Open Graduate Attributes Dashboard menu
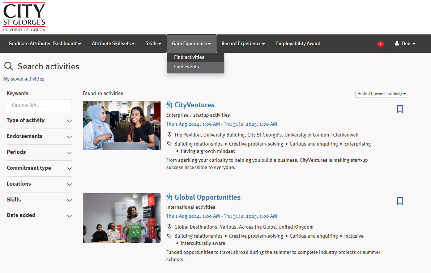This screenshot has height=273, width=431. tap(44, 43)
